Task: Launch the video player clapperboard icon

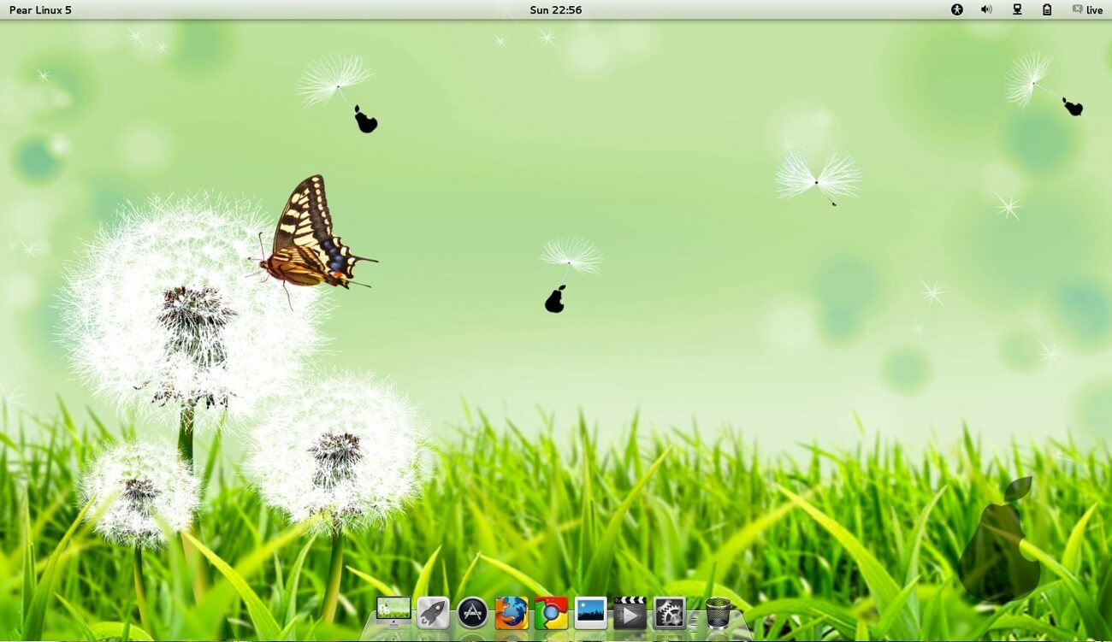Action: point(630,613)
